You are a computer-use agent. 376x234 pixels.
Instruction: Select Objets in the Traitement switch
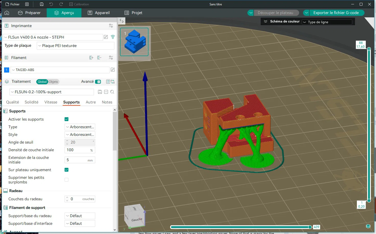53,82
